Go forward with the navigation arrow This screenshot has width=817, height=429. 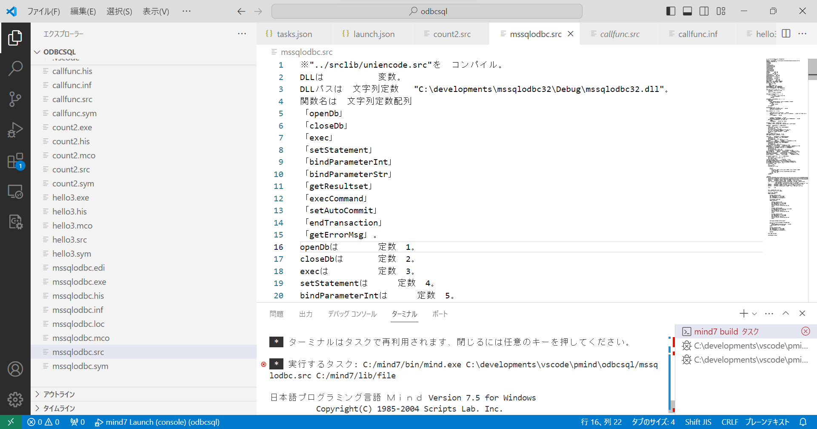pos(258,11)
